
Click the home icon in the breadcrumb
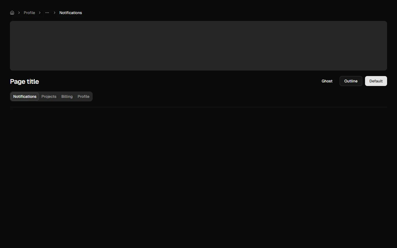(x=12, y=13)
